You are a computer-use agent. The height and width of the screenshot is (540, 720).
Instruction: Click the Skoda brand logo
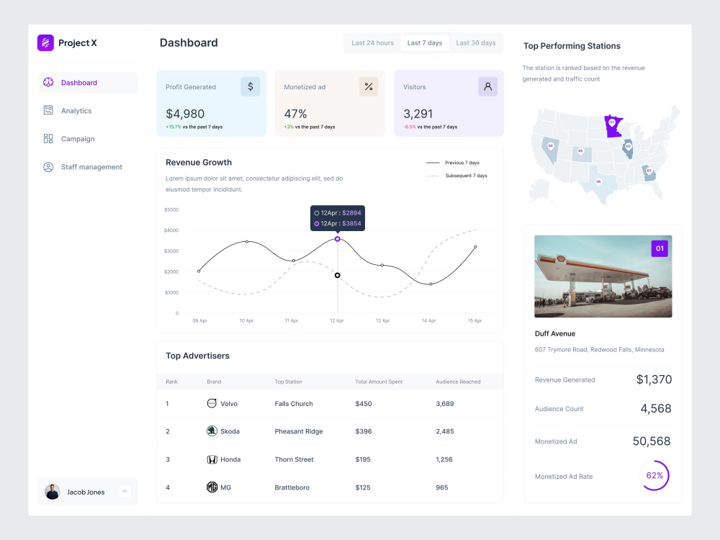212,431
